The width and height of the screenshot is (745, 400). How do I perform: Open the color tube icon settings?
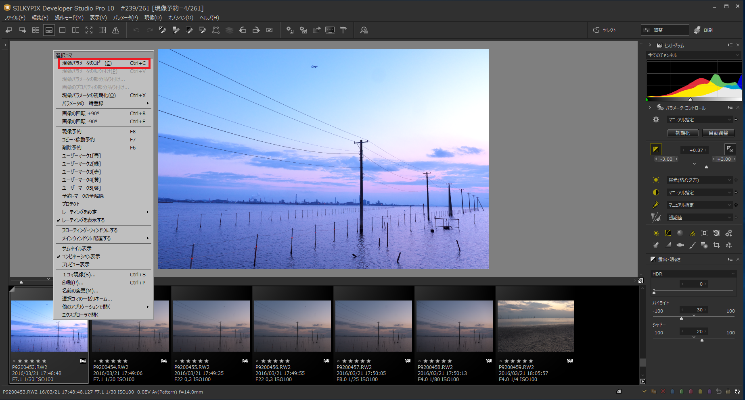click(x=656, y=205)
